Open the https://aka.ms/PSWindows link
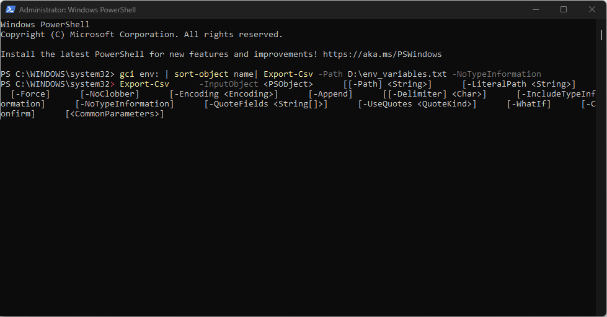 tap(383, 54)
